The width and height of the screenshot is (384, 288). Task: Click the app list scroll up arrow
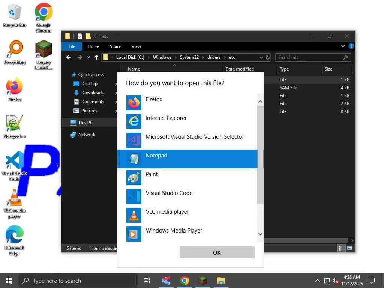tap(260, 101)
